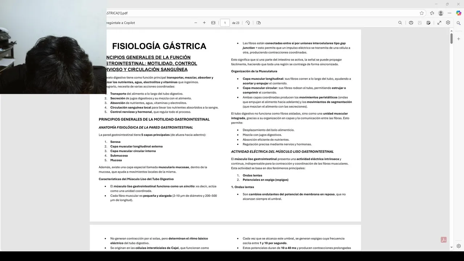Minimize the browser window

[x=436, y=4]
